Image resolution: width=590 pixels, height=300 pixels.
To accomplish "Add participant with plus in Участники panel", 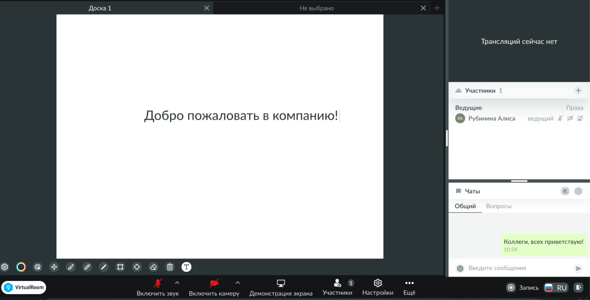I will (x=578, y=90).
